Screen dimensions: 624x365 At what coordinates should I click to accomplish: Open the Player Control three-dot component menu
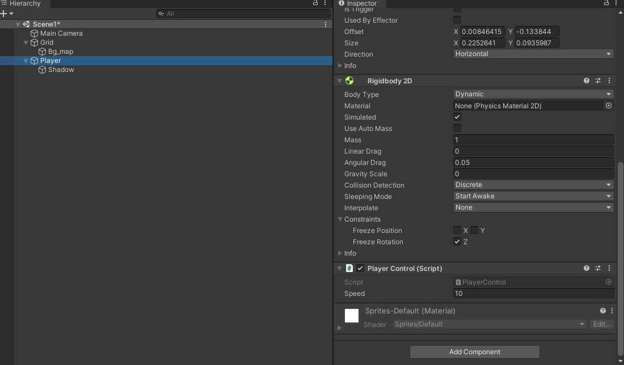coord(609,269)
